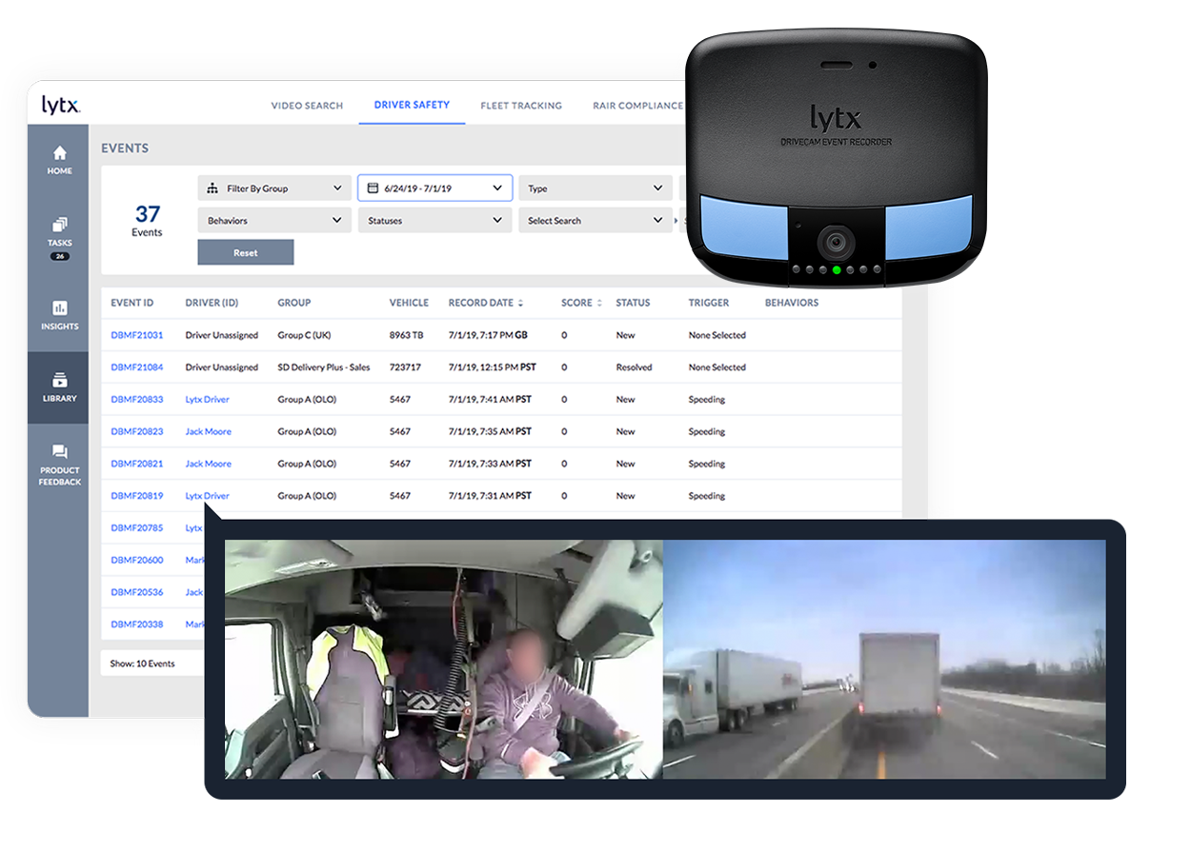Open the Tasks sidebar icon
The image size is (1191, 852).
pos(59,226)
